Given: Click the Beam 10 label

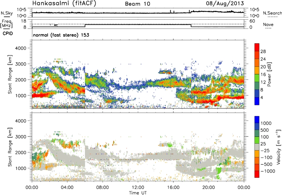Looking at the screenshot, I should click(x=137, y=4).
